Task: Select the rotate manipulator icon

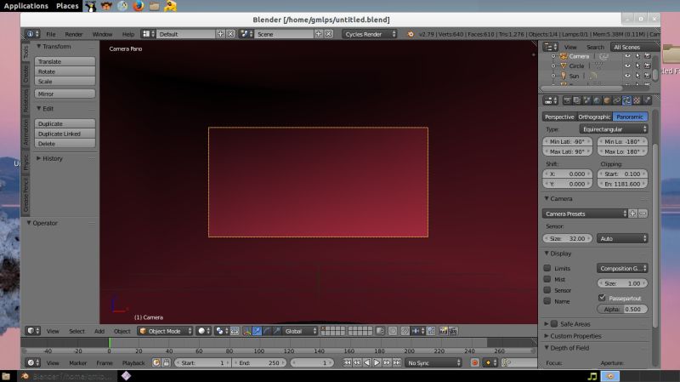Action: tap(267, 331)
